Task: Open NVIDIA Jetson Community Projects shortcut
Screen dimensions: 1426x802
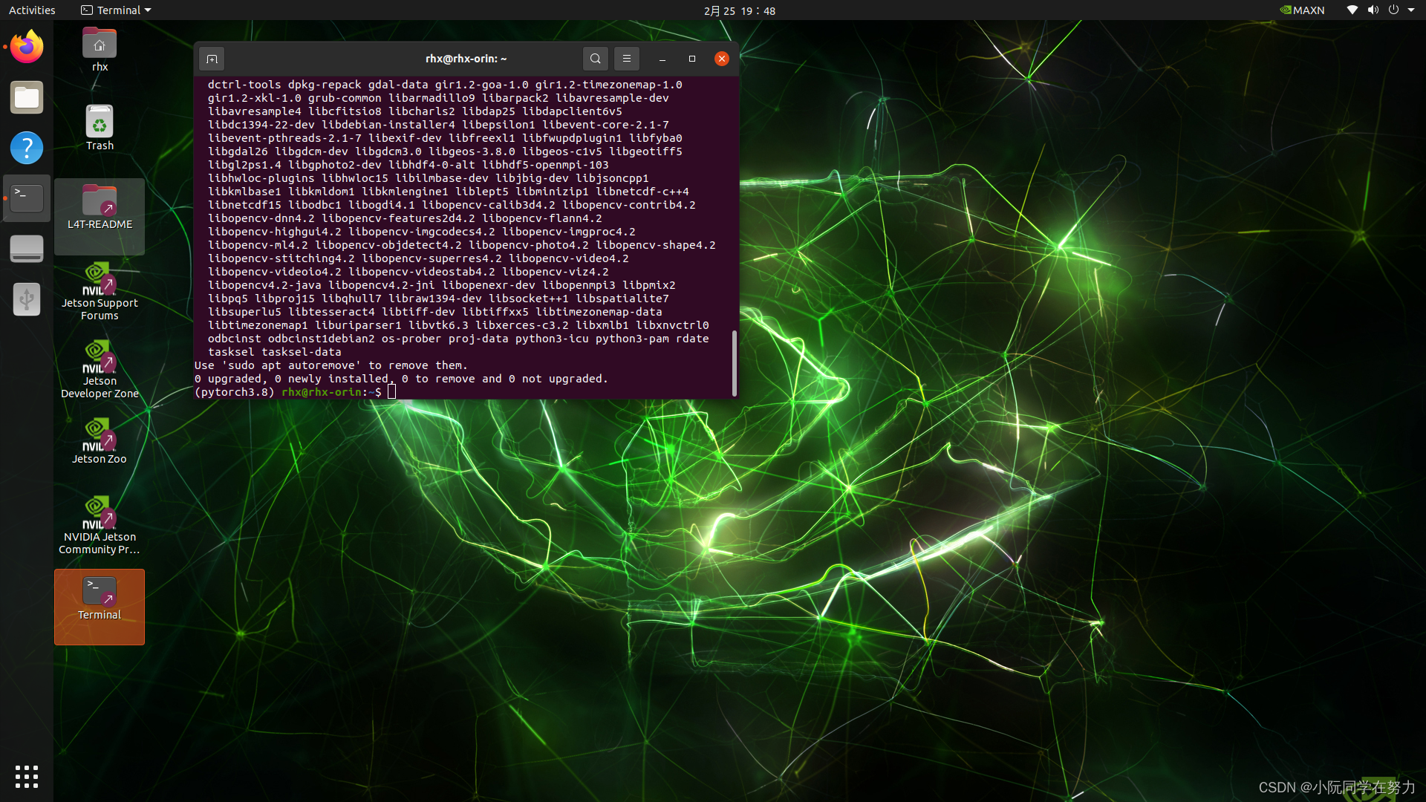Action: (x=100, y=525)
